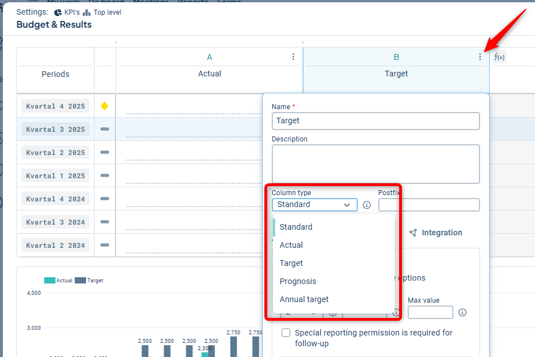This screenshot has width=535, height=357.
Task: Click the Top level hierarchy icon
Action: tap(87, 12)
